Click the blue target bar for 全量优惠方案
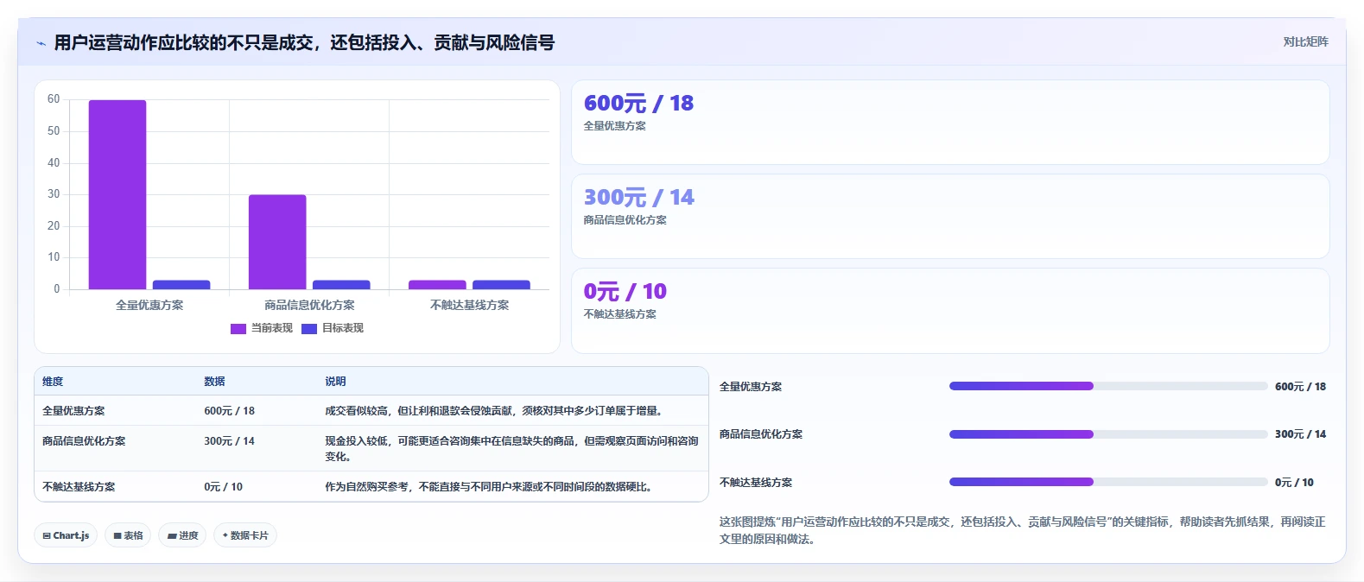 [181, 285]
